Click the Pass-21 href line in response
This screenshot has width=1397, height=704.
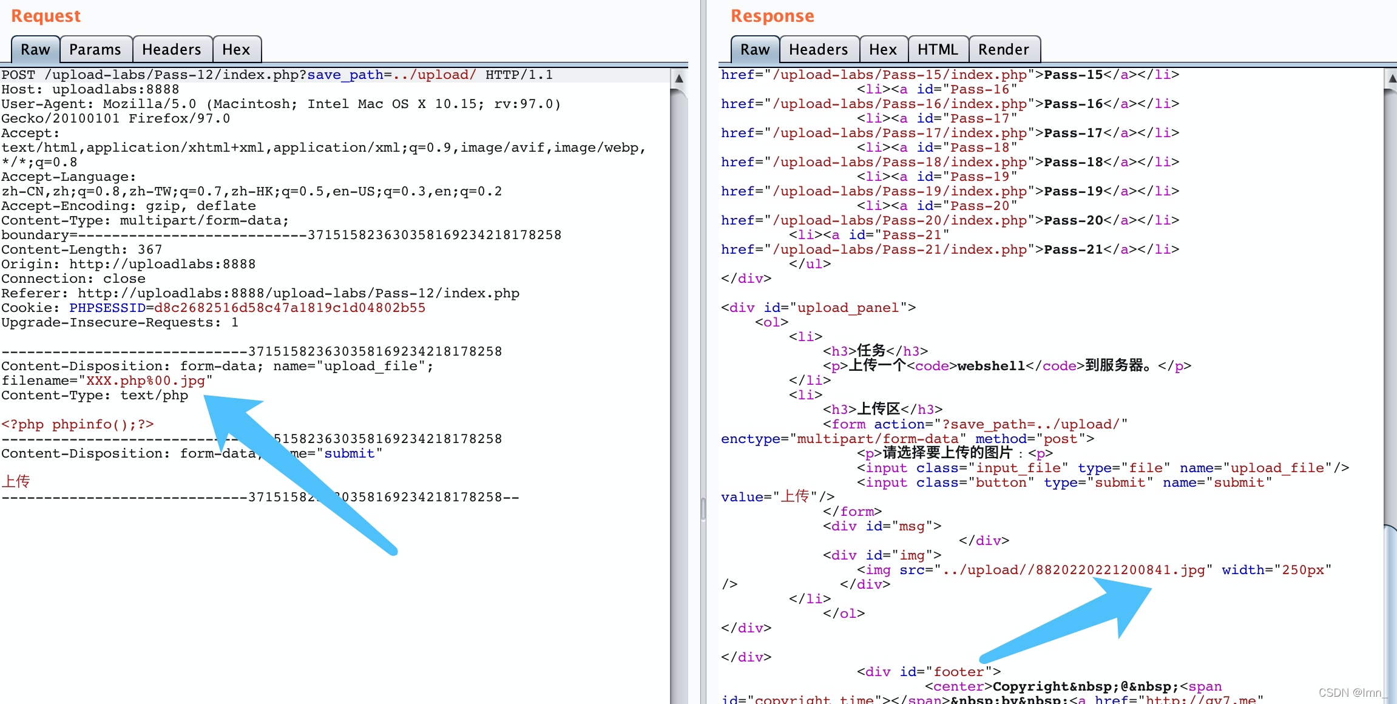click(950, 249)
